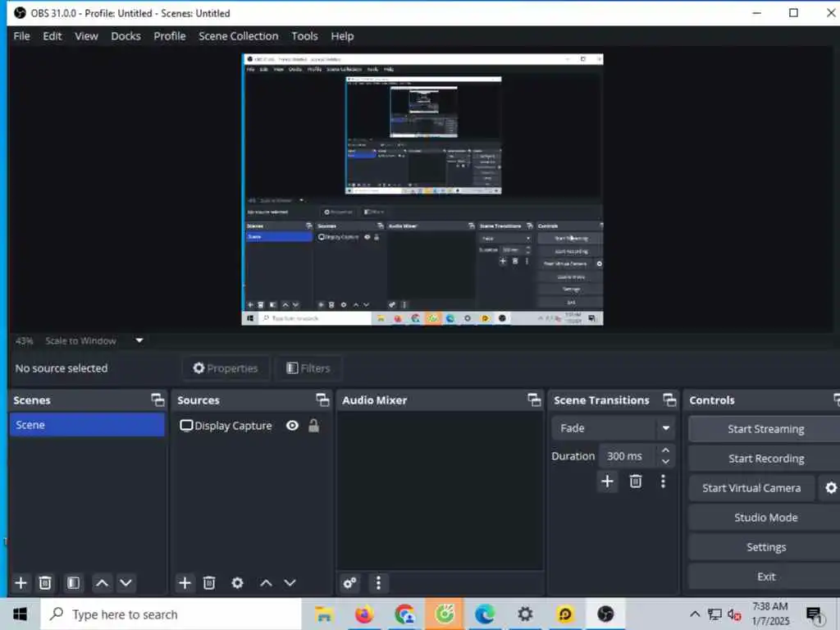The image size is (840, 630).
Task: Decrease transition duration with down arrow
Action: (x=665, y=462)
